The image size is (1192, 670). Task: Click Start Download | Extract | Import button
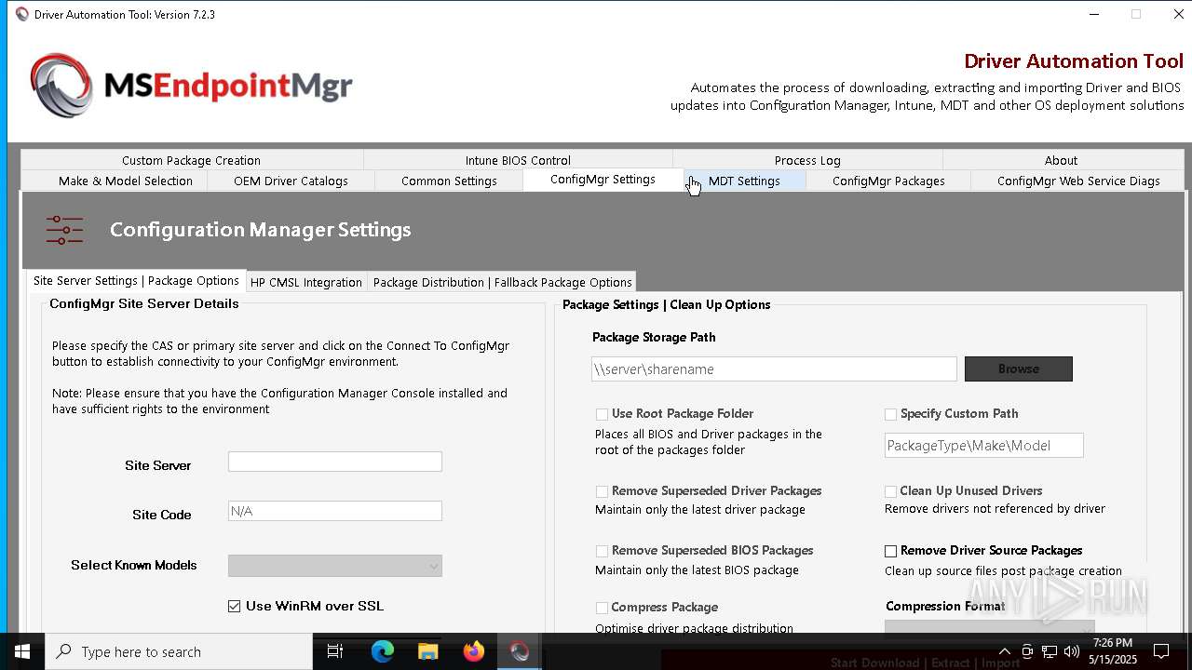click(x=925, y=662)
